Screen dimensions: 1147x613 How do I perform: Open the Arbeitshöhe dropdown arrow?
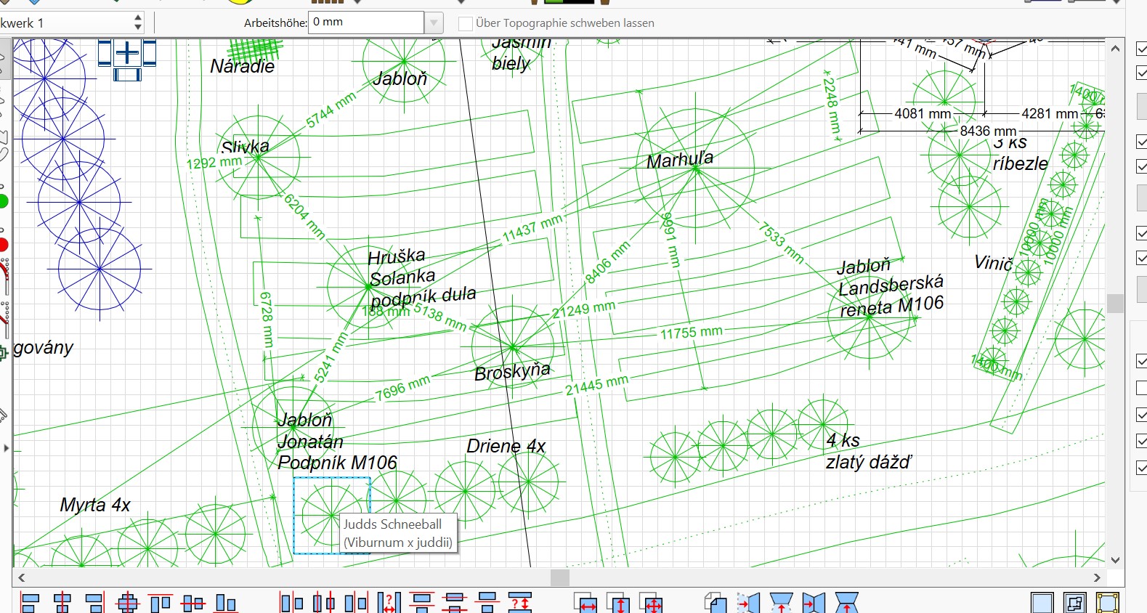coord(434,23)
